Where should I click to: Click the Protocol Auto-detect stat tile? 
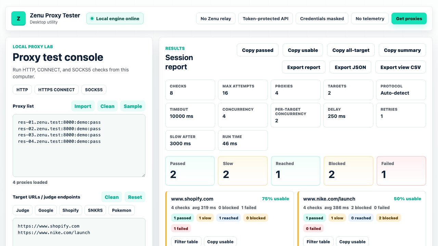click(401, 90)
